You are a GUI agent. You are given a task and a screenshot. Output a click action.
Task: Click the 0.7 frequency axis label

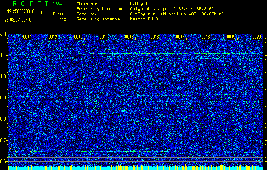3,140
